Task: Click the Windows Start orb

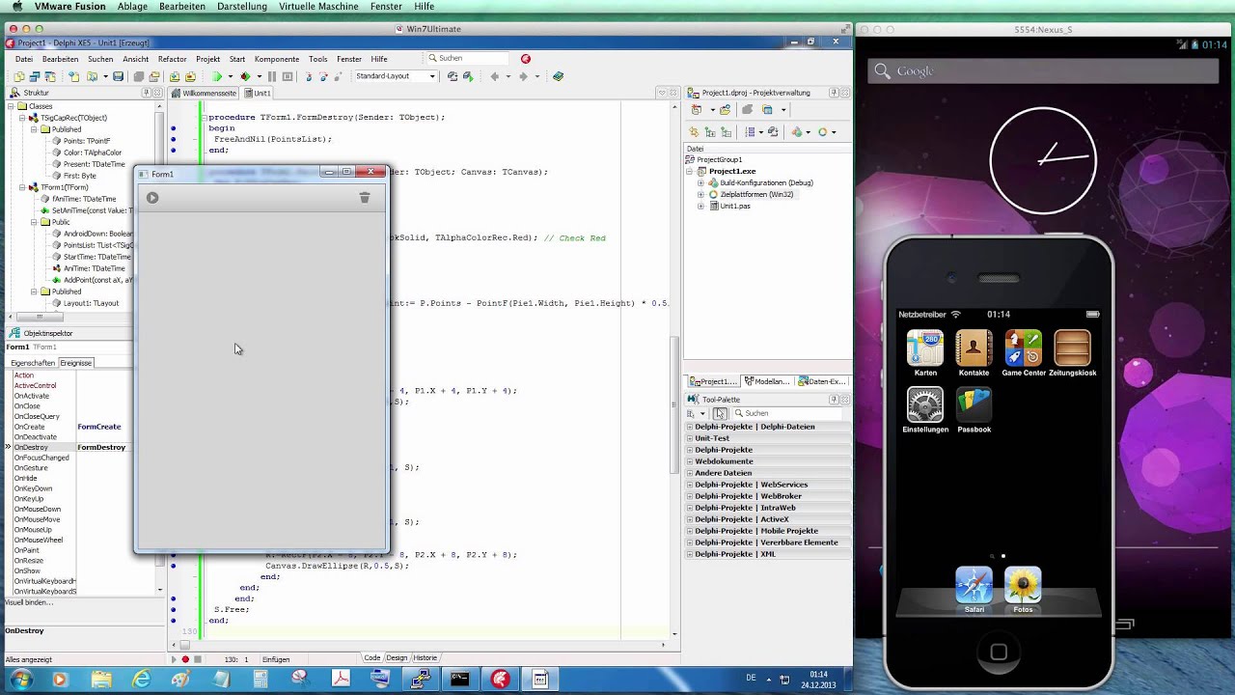Action: pos(20,680)
